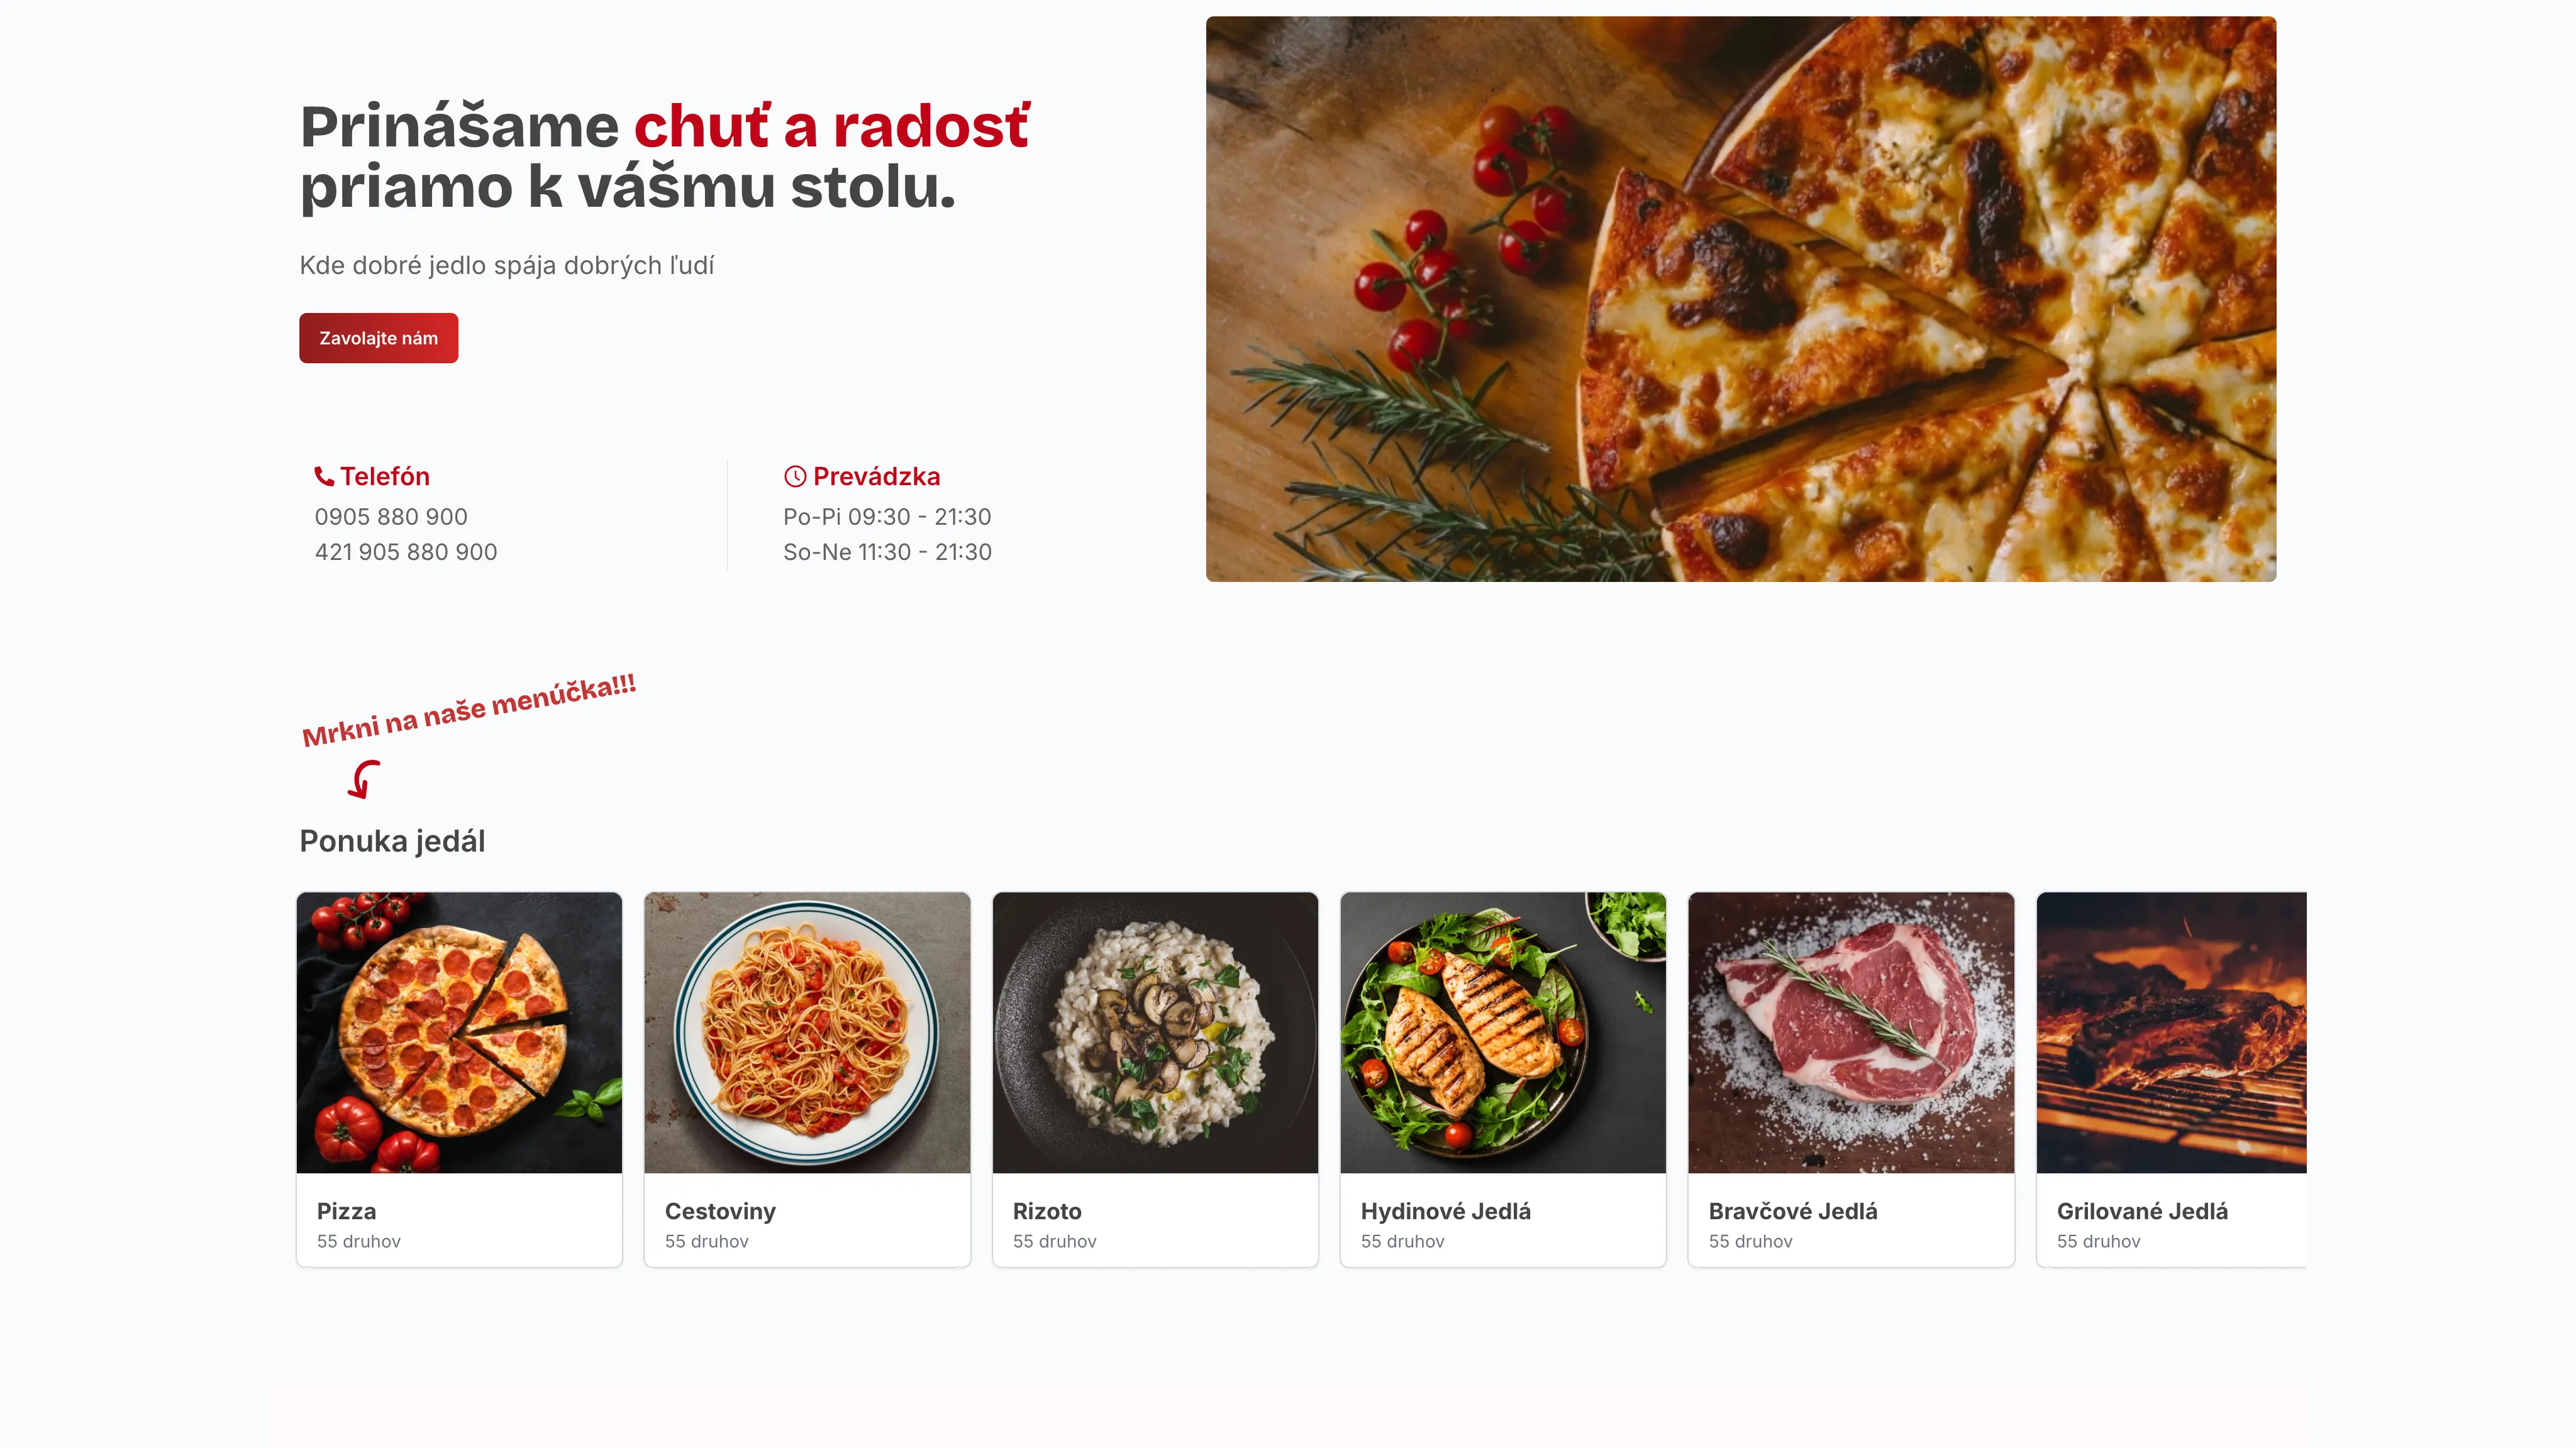Screen dimensions: 2576x1448
Task: Open the Cestoviny spaghetti image
Action: tap(807, 1033)
